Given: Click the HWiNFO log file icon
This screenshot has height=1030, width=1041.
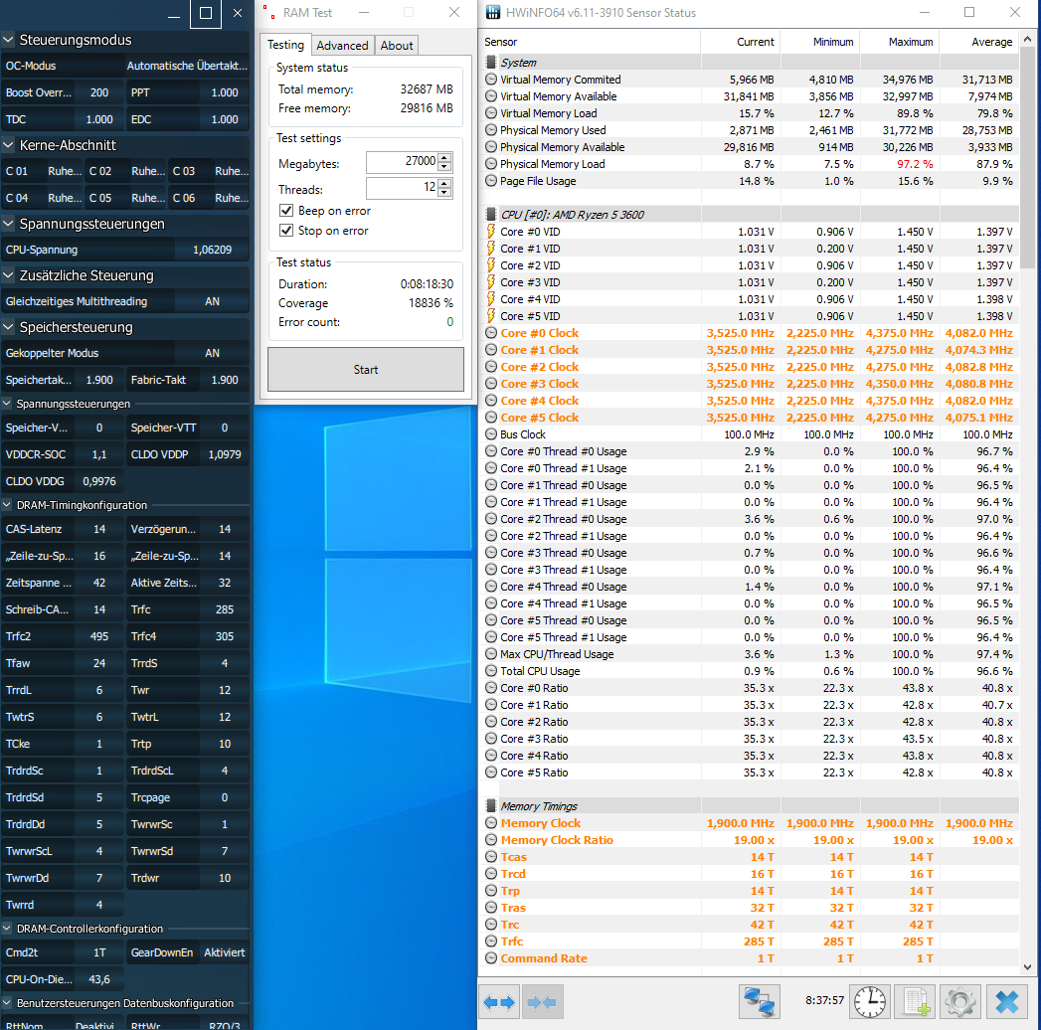Looking at the screenshot, I should click(915, 1001).
